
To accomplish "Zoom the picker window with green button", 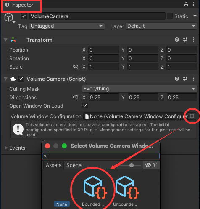I will [x=64, y=146].
